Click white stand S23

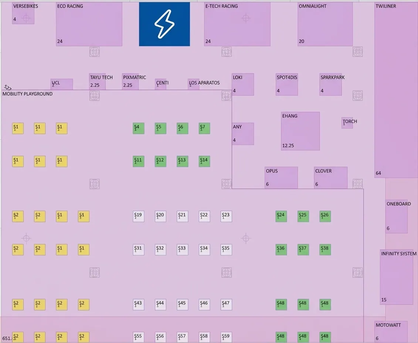tap(226, 216)
